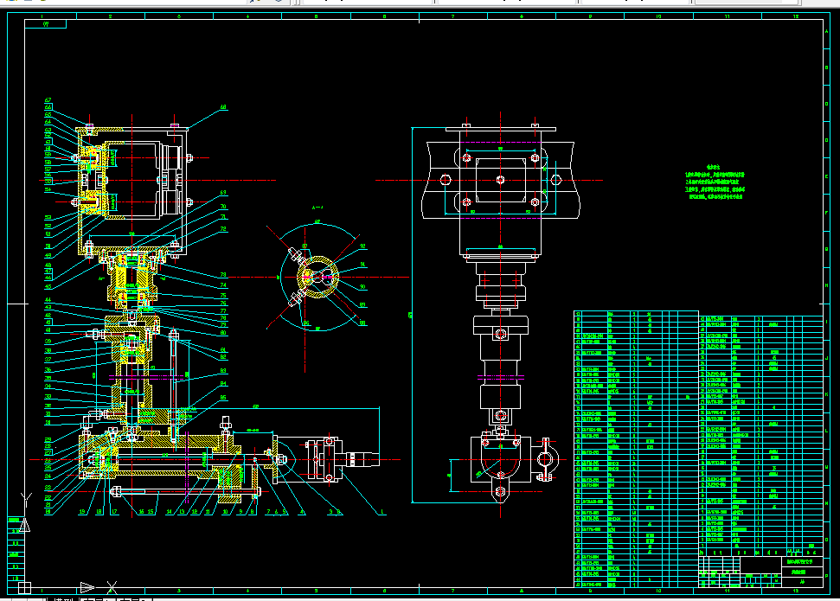Screen dimensions: 840x601
Task: Select balloon number 69 label
Action: click(x=223, y=193)
